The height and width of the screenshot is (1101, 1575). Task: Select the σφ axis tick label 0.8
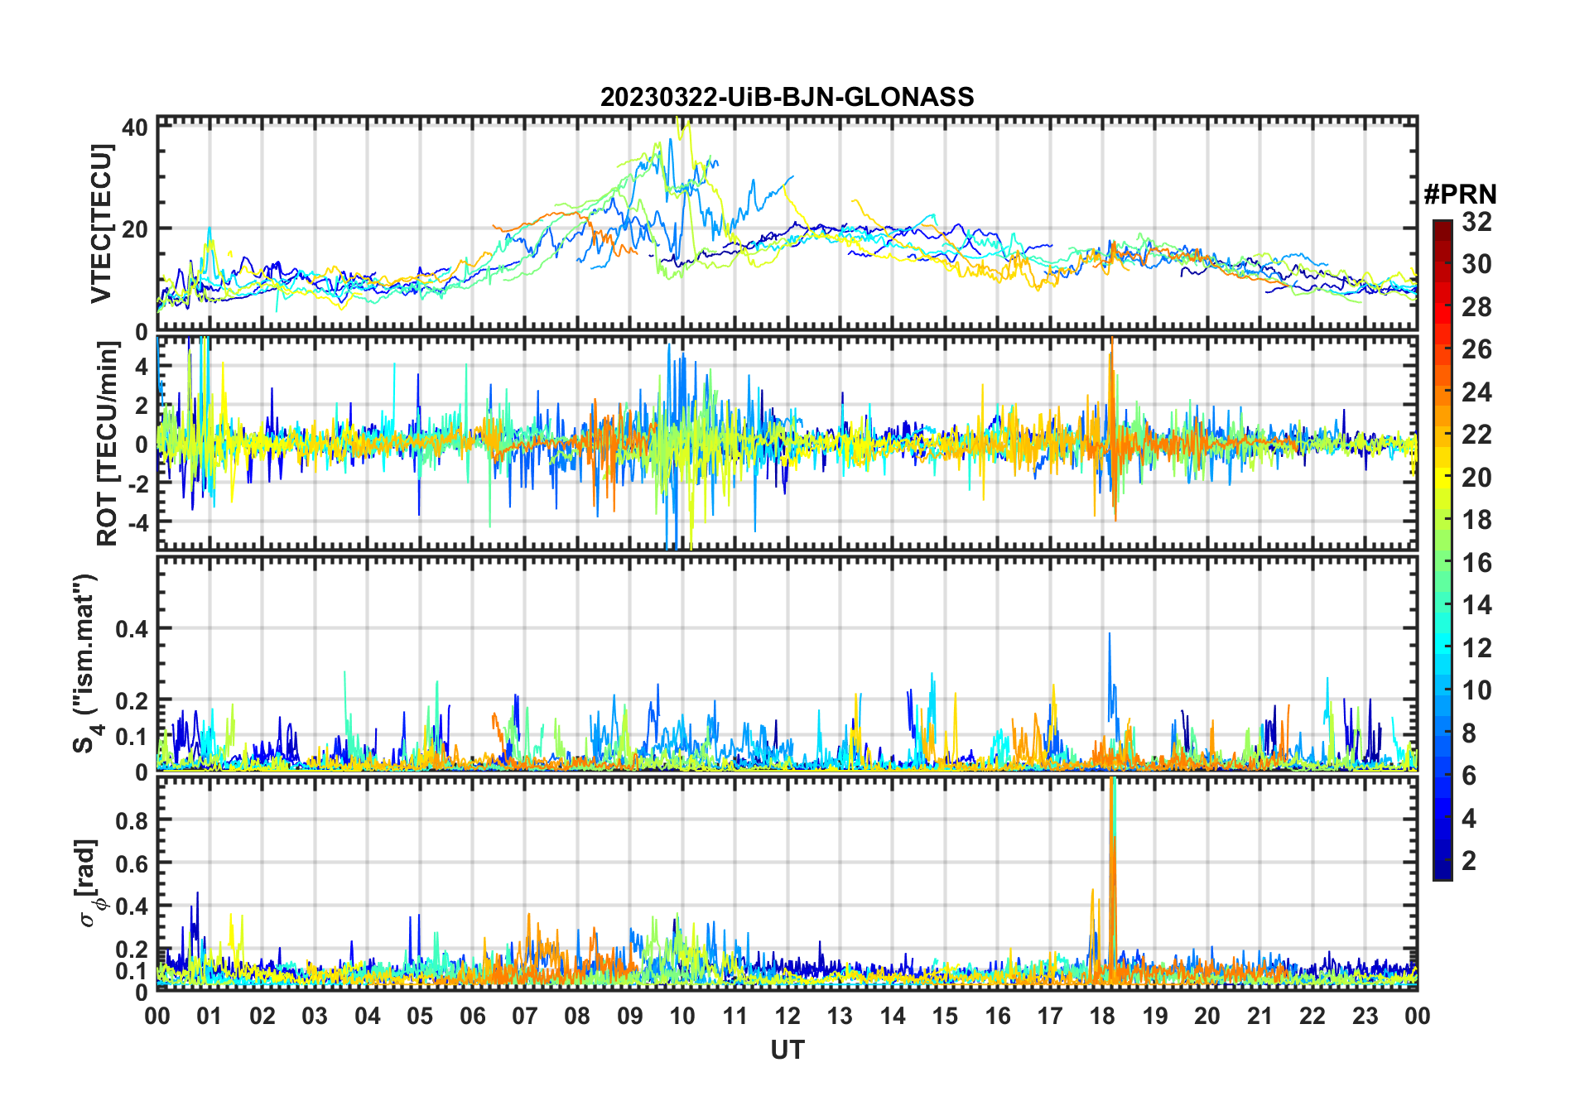[132, 820]
